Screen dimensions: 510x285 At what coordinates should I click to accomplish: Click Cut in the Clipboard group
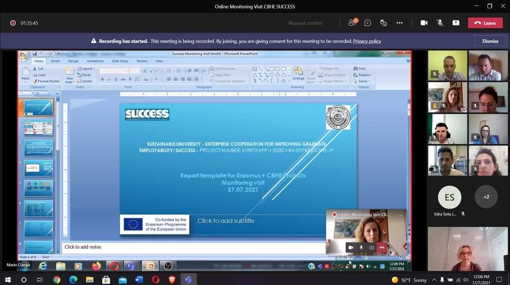pos(38,68)
